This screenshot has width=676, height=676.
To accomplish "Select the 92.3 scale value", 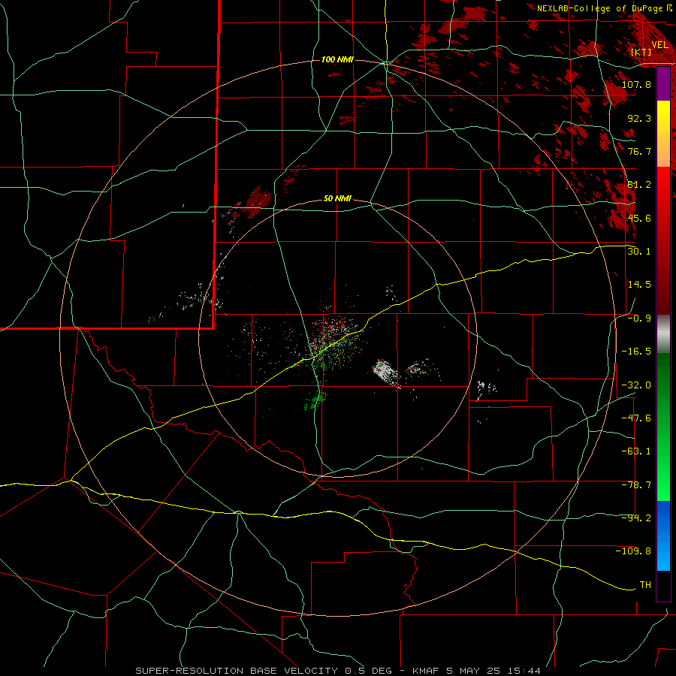I will point(639,118).
